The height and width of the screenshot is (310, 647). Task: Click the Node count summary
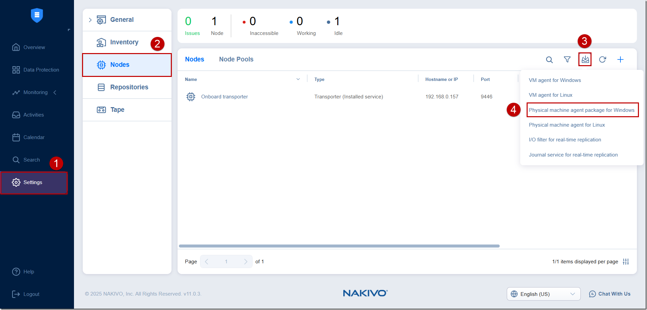[x=217, y=26]
